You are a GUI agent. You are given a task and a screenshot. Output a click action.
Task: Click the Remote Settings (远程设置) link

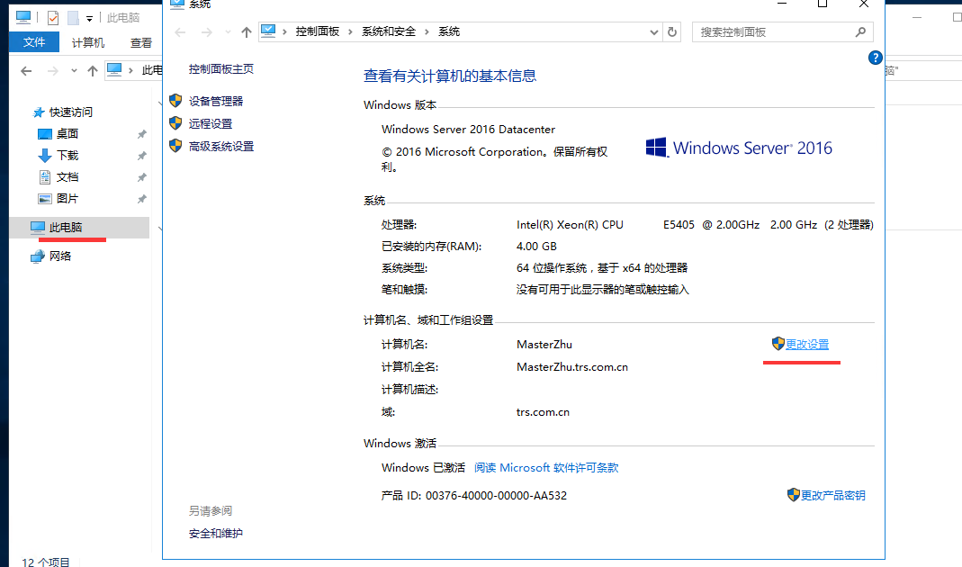point(210,124)
